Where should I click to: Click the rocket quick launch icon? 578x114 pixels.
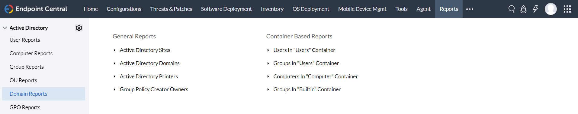pos(524,9)
